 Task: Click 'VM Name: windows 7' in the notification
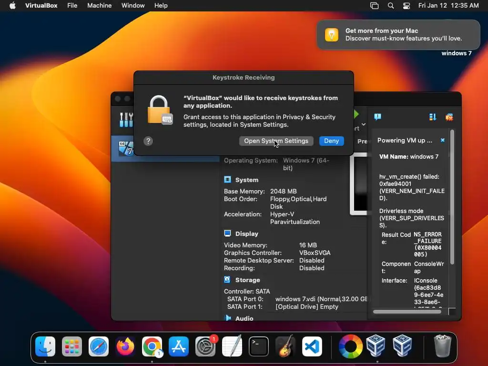point(408,156)
